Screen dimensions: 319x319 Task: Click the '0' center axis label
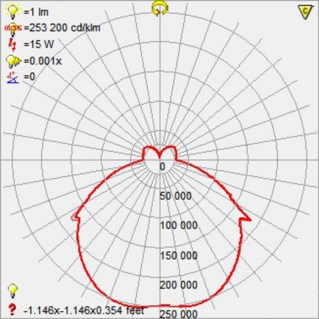tap(162, 167)
